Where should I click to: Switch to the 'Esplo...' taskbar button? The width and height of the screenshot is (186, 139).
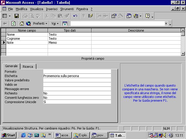(81, 135)
